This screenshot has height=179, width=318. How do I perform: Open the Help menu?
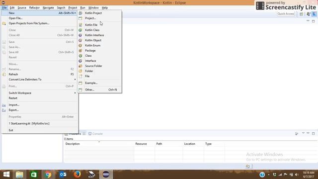[x=105, y=8]
